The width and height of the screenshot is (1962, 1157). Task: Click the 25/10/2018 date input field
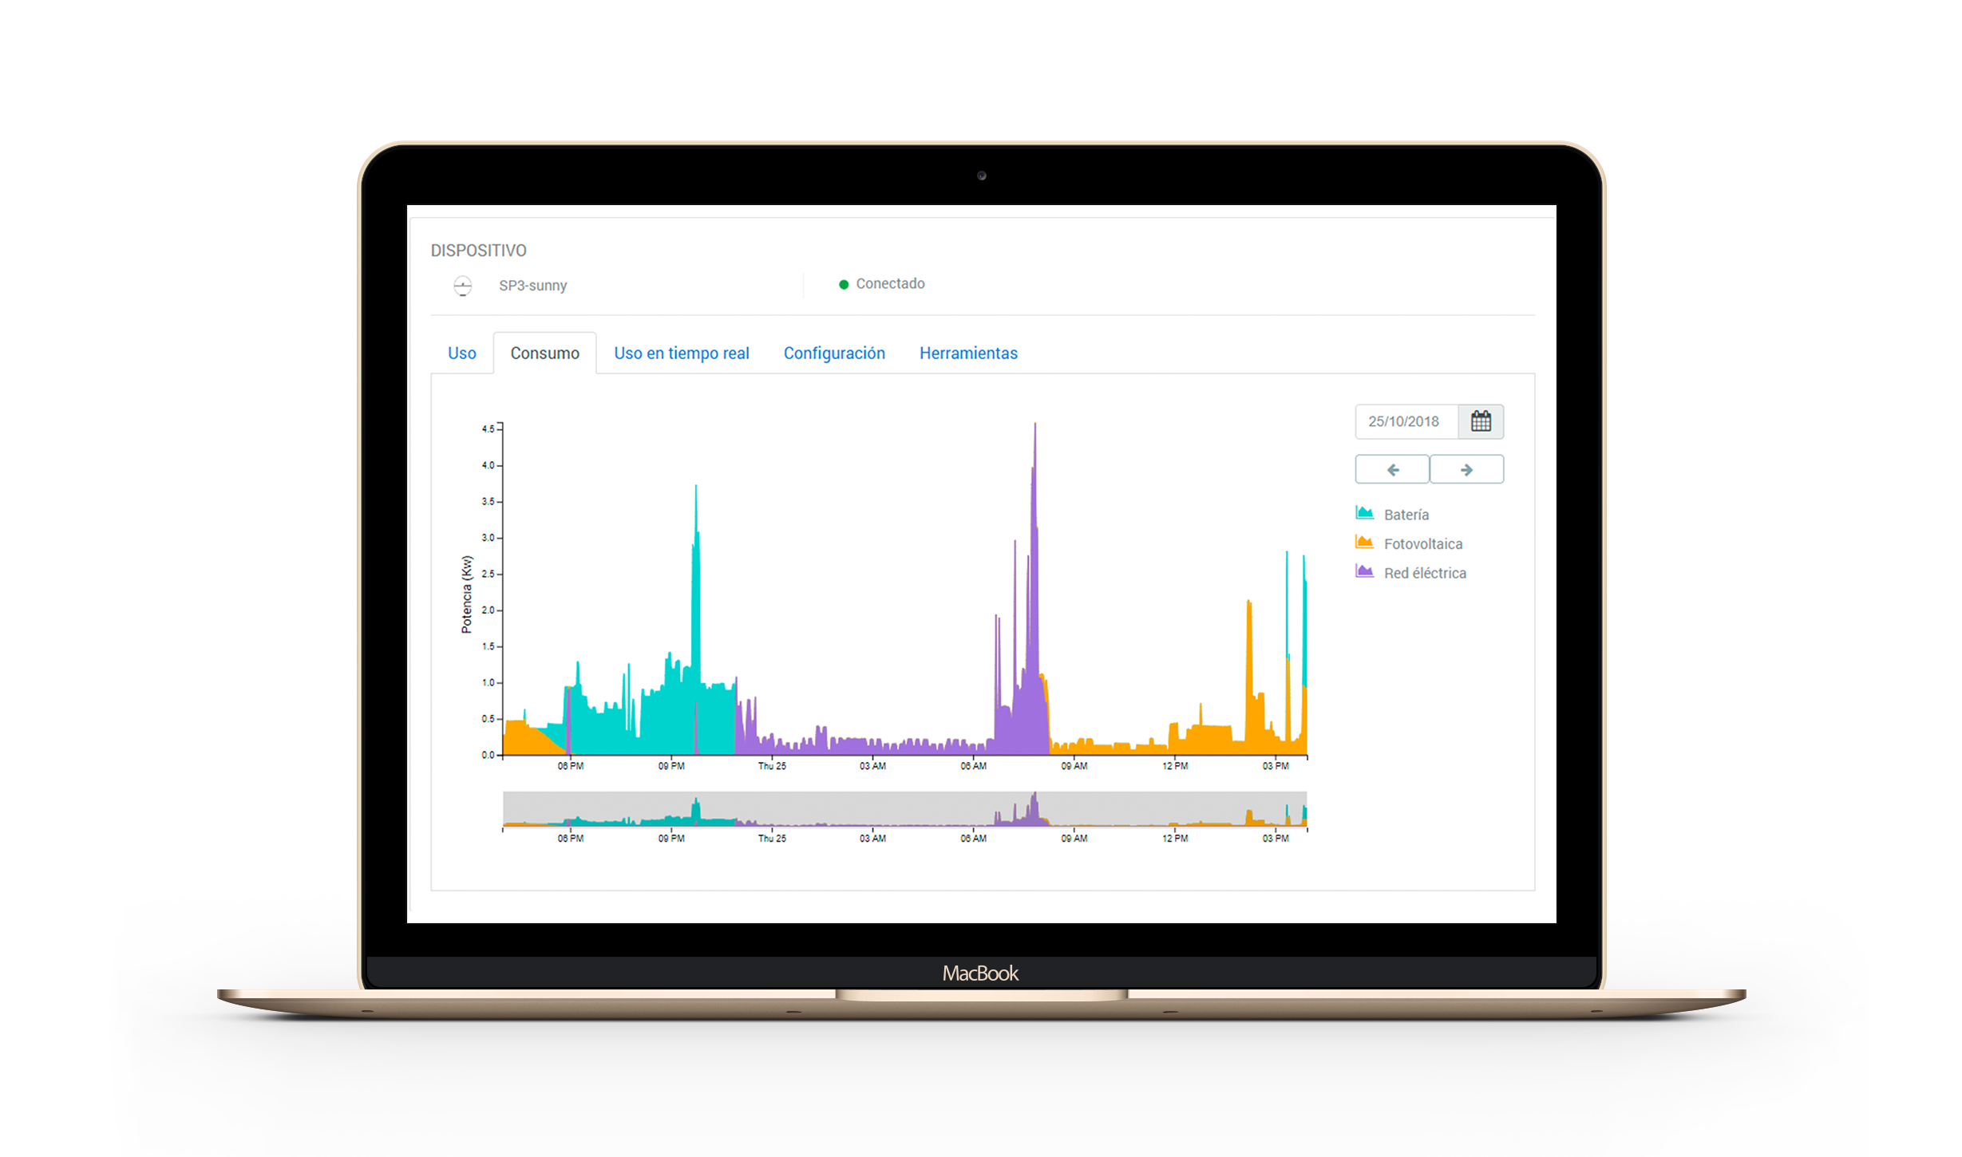point(1405,421)
